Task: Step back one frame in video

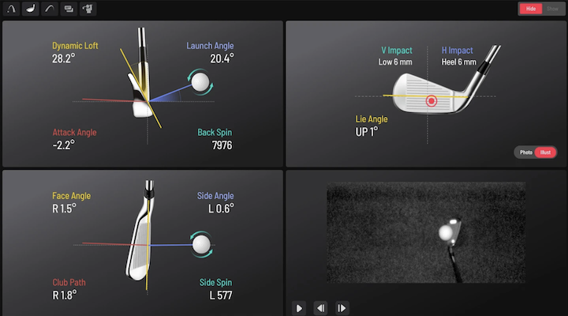Action: pyautogui.click(x=321, y=308)
